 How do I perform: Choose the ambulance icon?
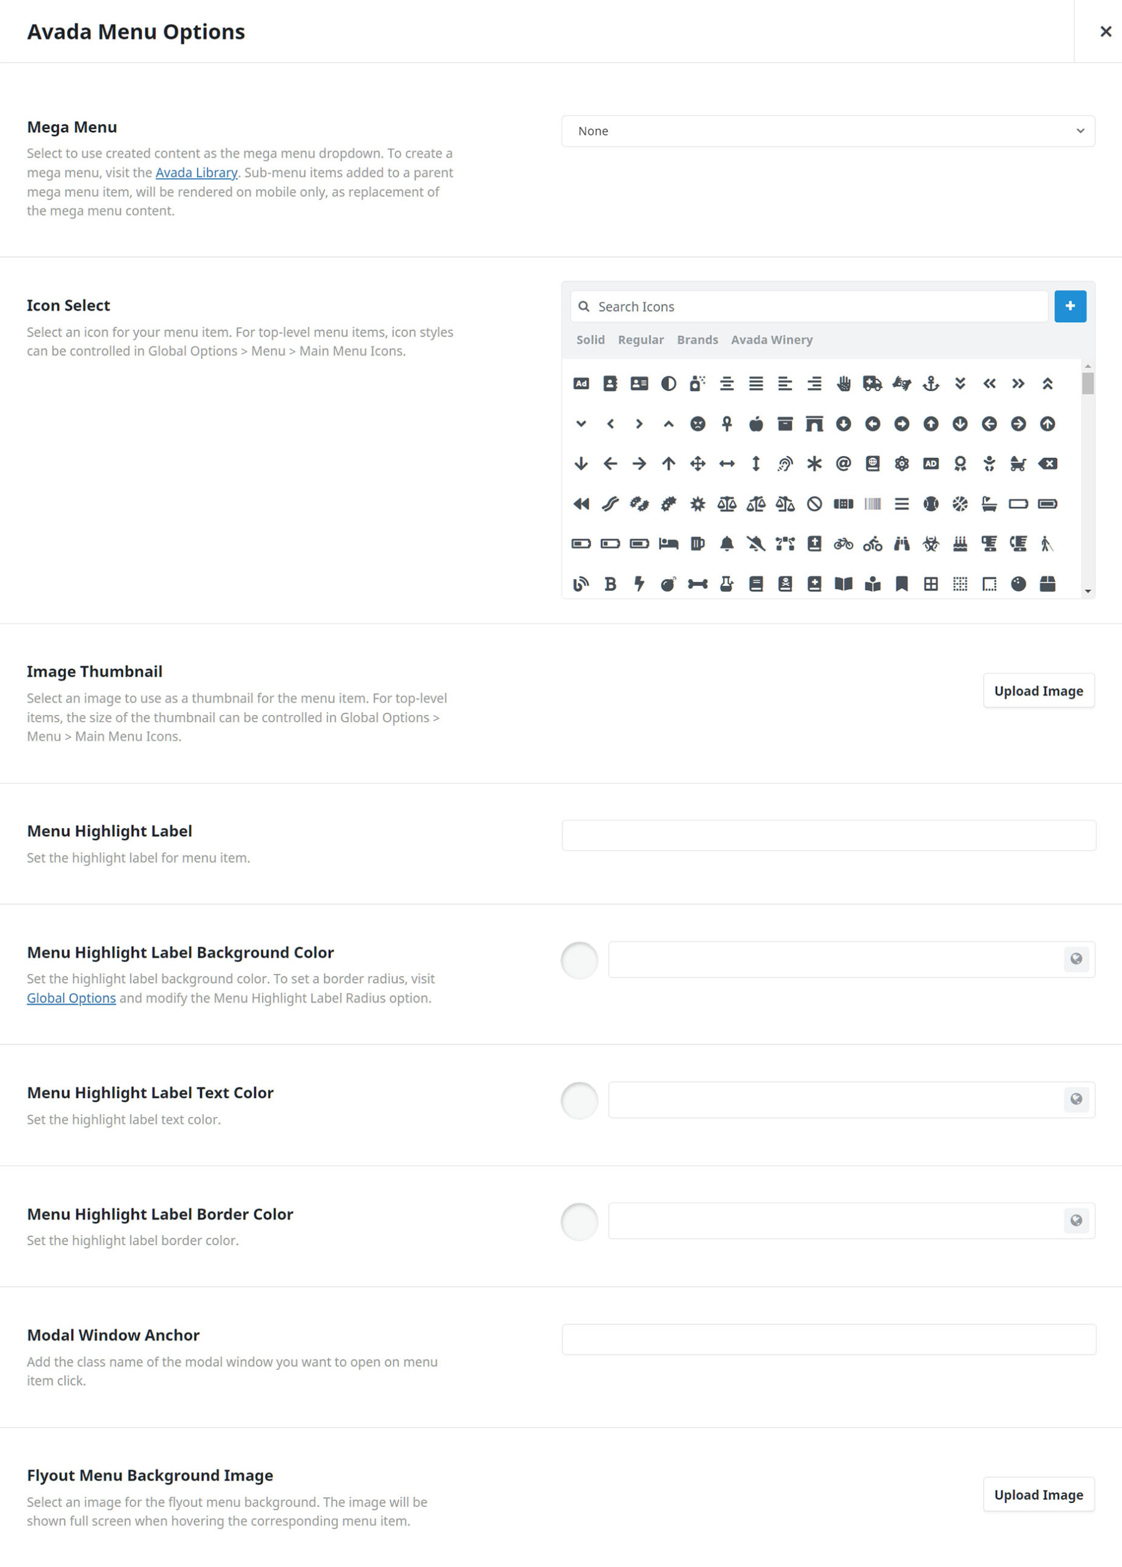click(x=873, y=383)
